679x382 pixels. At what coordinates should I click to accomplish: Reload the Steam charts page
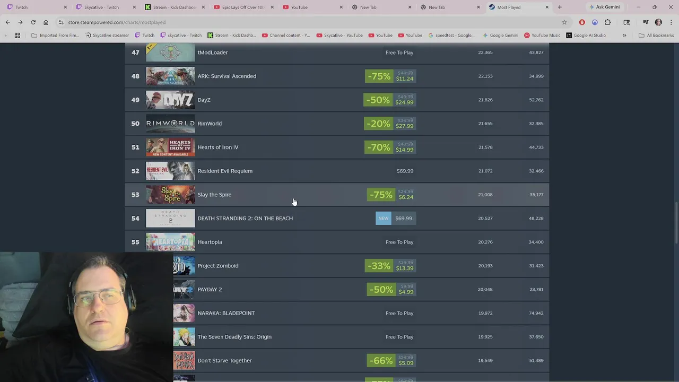[33, 22]
